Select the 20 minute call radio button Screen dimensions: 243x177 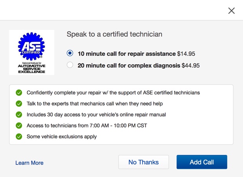tap(70, 65)
